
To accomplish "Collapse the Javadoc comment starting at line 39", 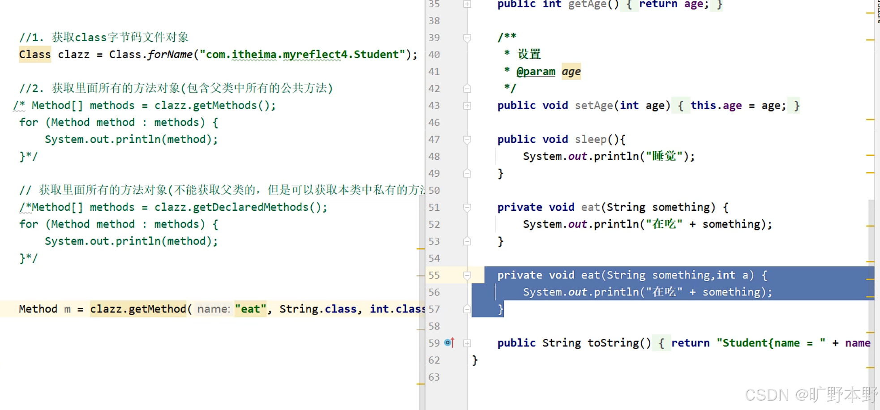I will pos(467,38).
